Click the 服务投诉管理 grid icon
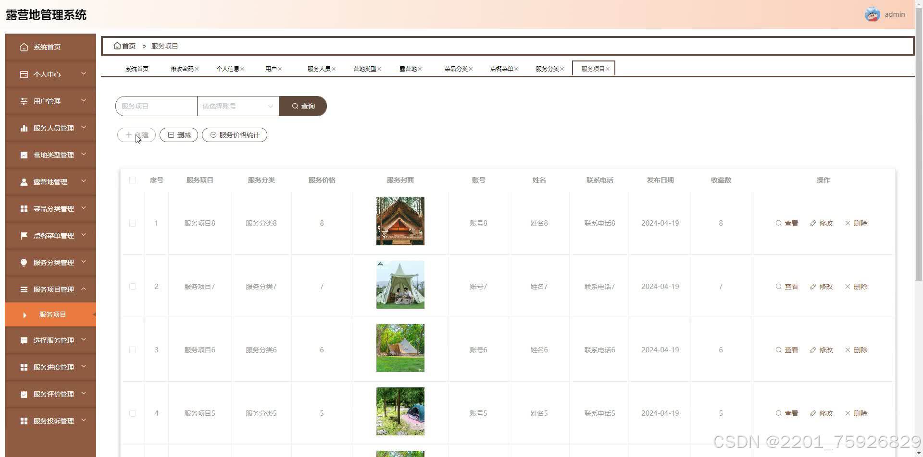Screen dimensions: 923x457 24,421
